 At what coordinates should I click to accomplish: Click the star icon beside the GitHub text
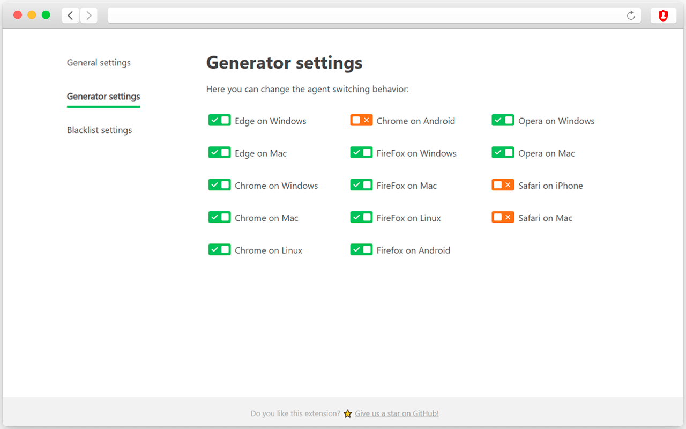348,413
